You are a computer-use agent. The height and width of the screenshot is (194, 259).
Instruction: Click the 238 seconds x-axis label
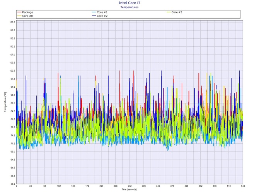(116, 186)
